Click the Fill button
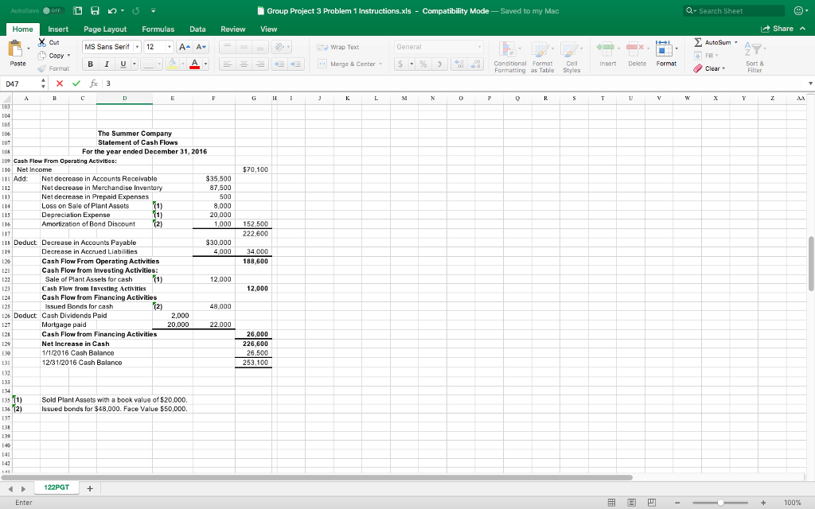Image resolution: width=815 pixels, height=509 pixels. (705, 55)
